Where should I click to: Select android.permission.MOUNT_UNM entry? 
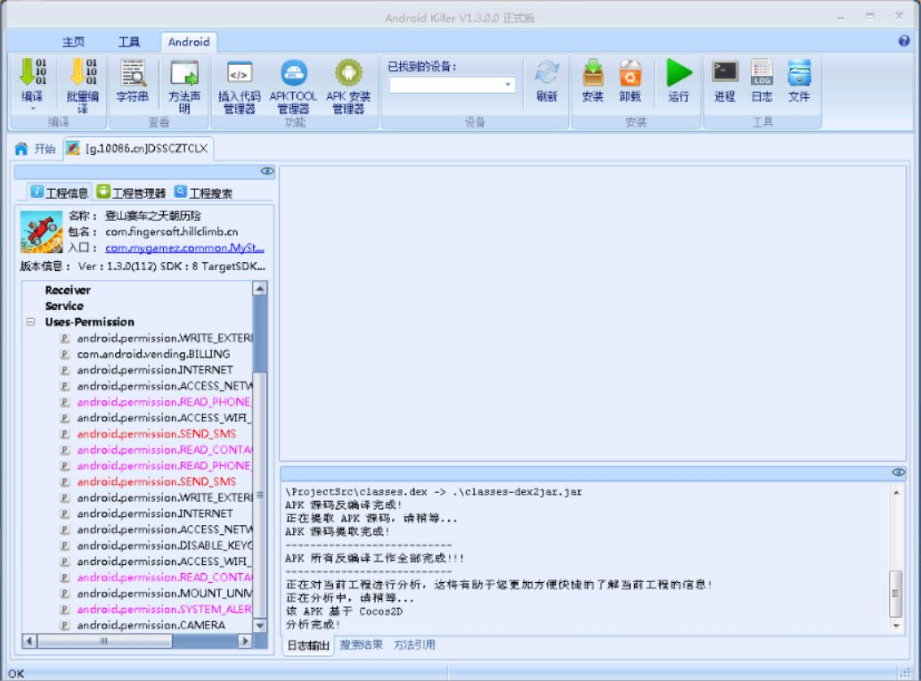(165, 594)
